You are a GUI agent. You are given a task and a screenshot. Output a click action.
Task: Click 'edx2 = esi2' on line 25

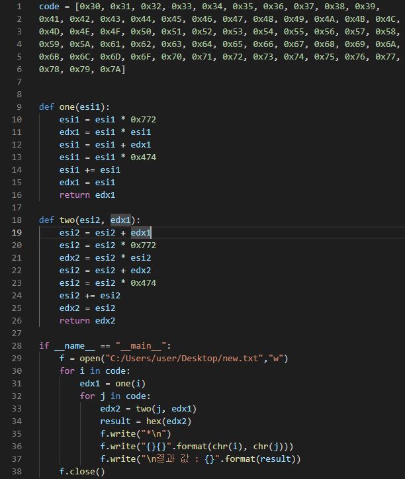pos(87,308)
